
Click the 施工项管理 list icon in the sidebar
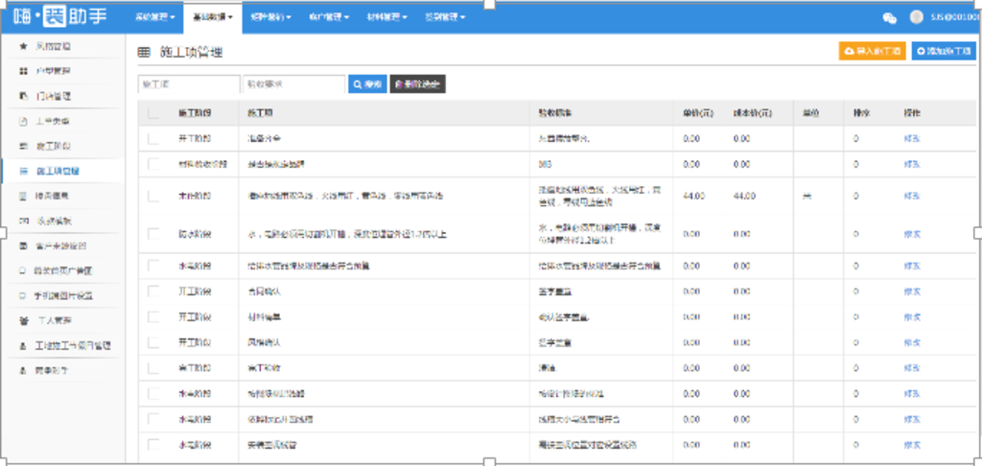click(24, 171)
